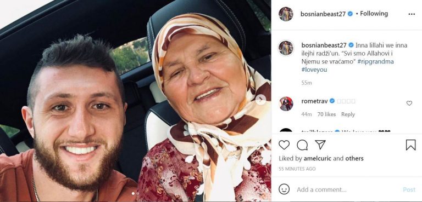Viewport: 422px width, 202px height.
Task: Open the bosnianbeast27 username in the header
Action: click(x=323, y=14)
